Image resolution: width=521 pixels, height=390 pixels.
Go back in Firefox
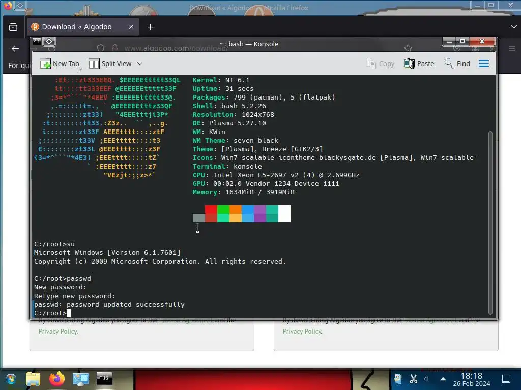pyautogui.click(x=15, y=49)
